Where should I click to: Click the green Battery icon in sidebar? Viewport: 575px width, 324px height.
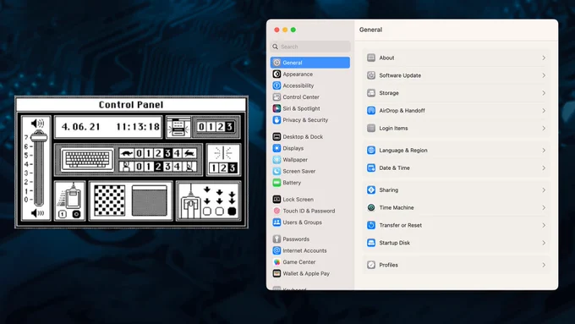[x=277, y=183]
